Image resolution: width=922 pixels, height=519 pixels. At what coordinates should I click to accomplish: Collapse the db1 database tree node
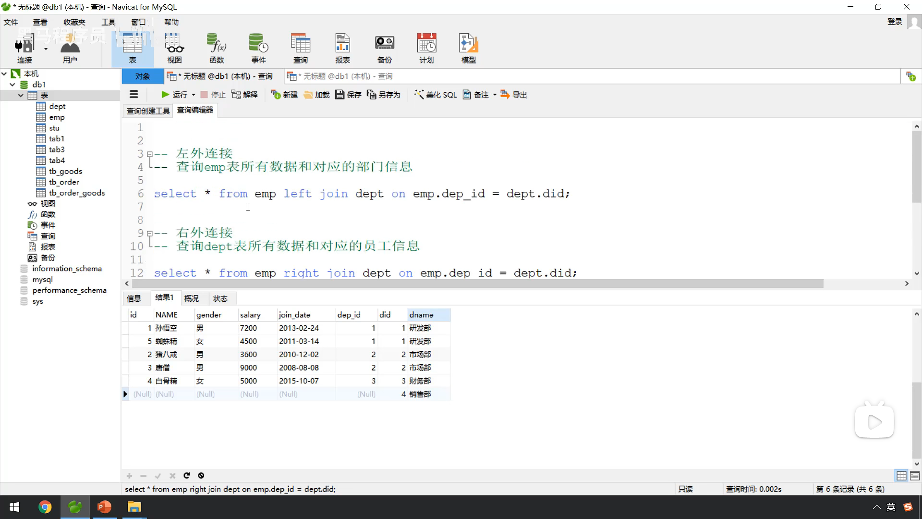12,85
